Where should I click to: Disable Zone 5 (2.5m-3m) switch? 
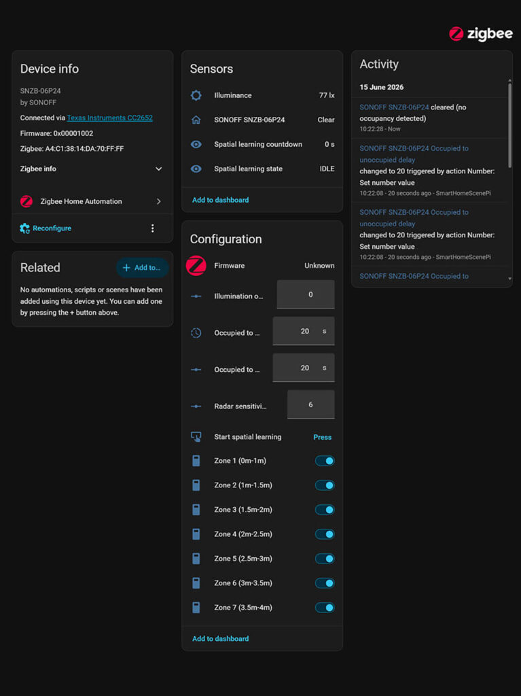click(325, 559)
